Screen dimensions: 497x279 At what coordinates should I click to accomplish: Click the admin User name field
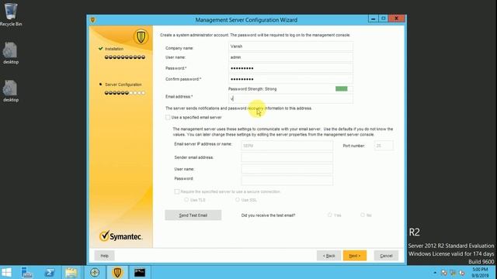[x=290, y=57]
